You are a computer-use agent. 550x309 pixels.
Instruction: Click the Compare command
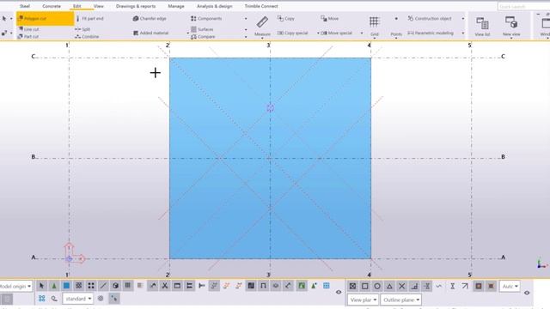pos(203,36)
